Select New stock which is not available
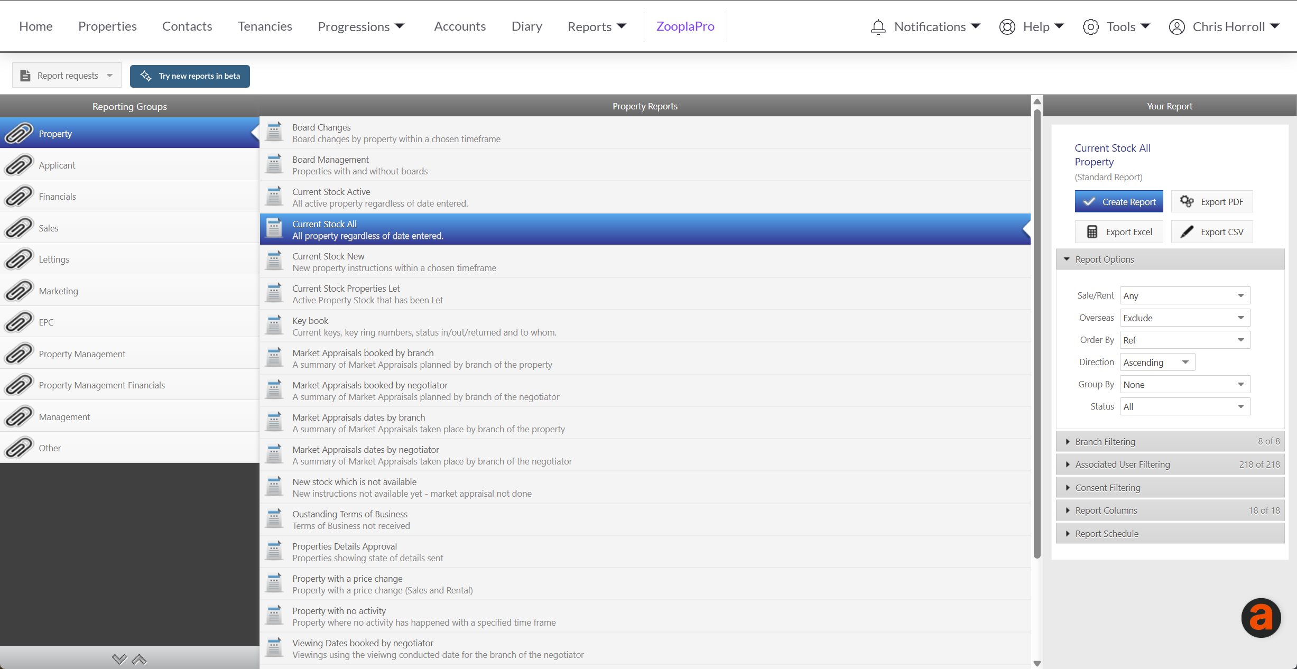This screenshot has height=669, width=1297. point(645,487)
